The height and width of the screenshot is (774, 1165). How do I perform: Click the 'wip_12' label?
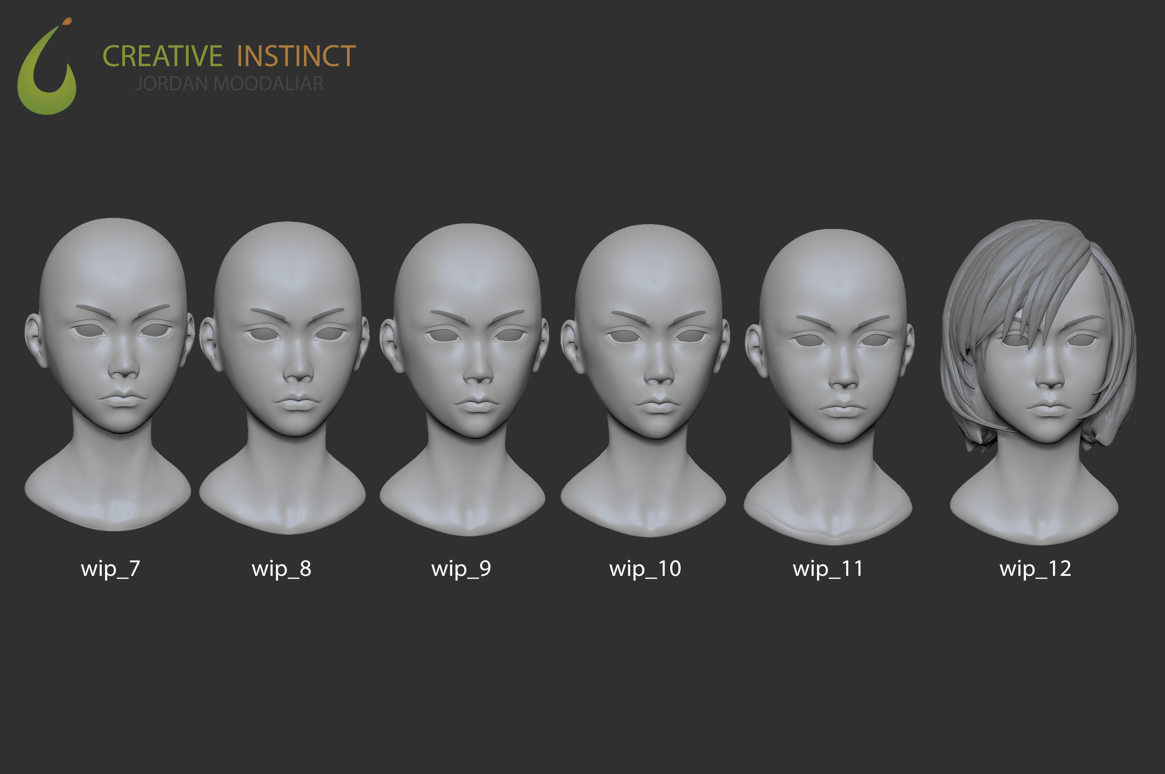point(1035,569)
